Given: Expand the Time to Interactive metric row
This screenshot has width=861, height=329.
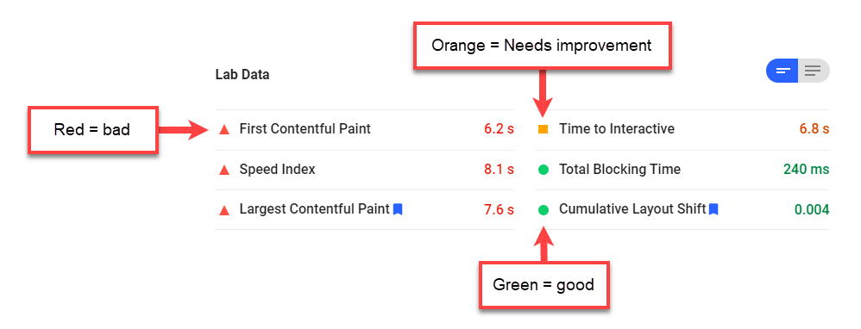Looking at the screenshot, I should [682, 130].
